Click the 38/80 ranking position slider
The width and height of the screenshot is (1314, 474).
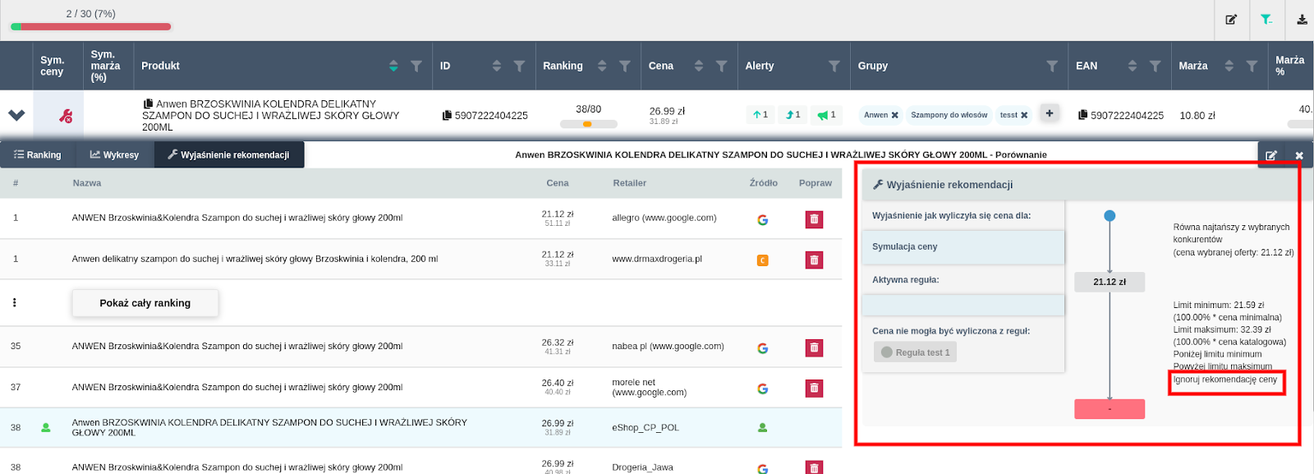[x=588, y=124]
